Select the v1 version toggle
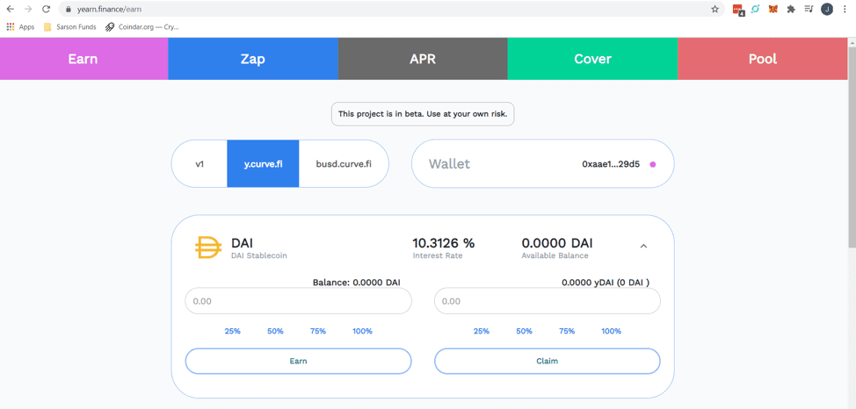The height and width of the screenshot is (409, 856). point(199,164)
